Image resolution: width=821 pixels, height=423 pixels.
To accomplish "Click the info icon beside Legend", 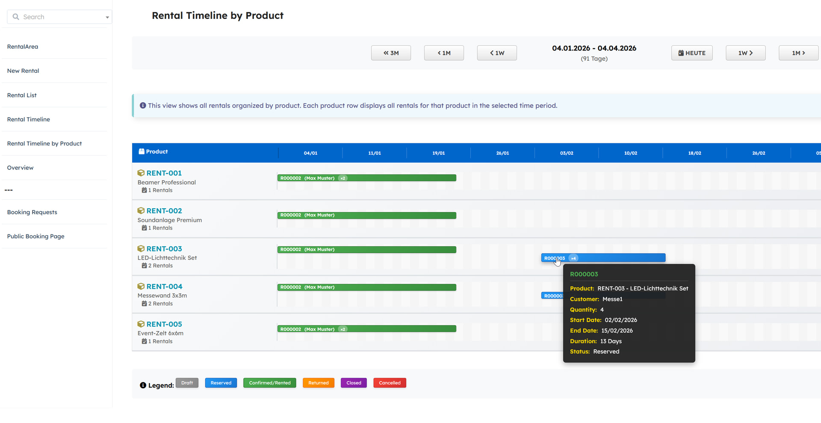I will tap(143, 385).
